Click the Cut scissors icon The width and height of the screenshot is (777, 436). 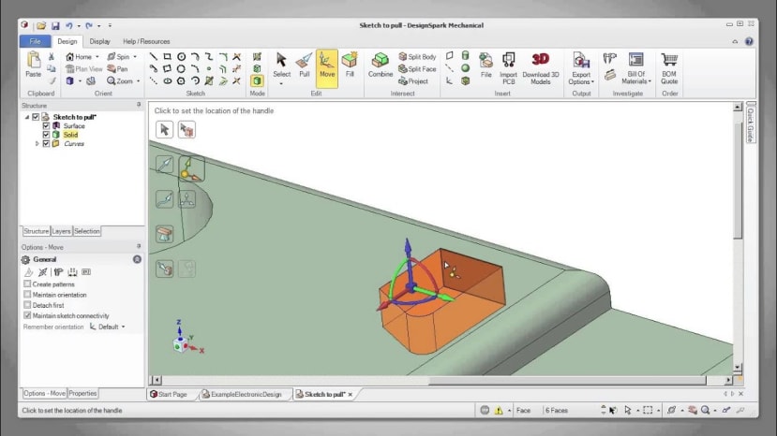[51, 56]
